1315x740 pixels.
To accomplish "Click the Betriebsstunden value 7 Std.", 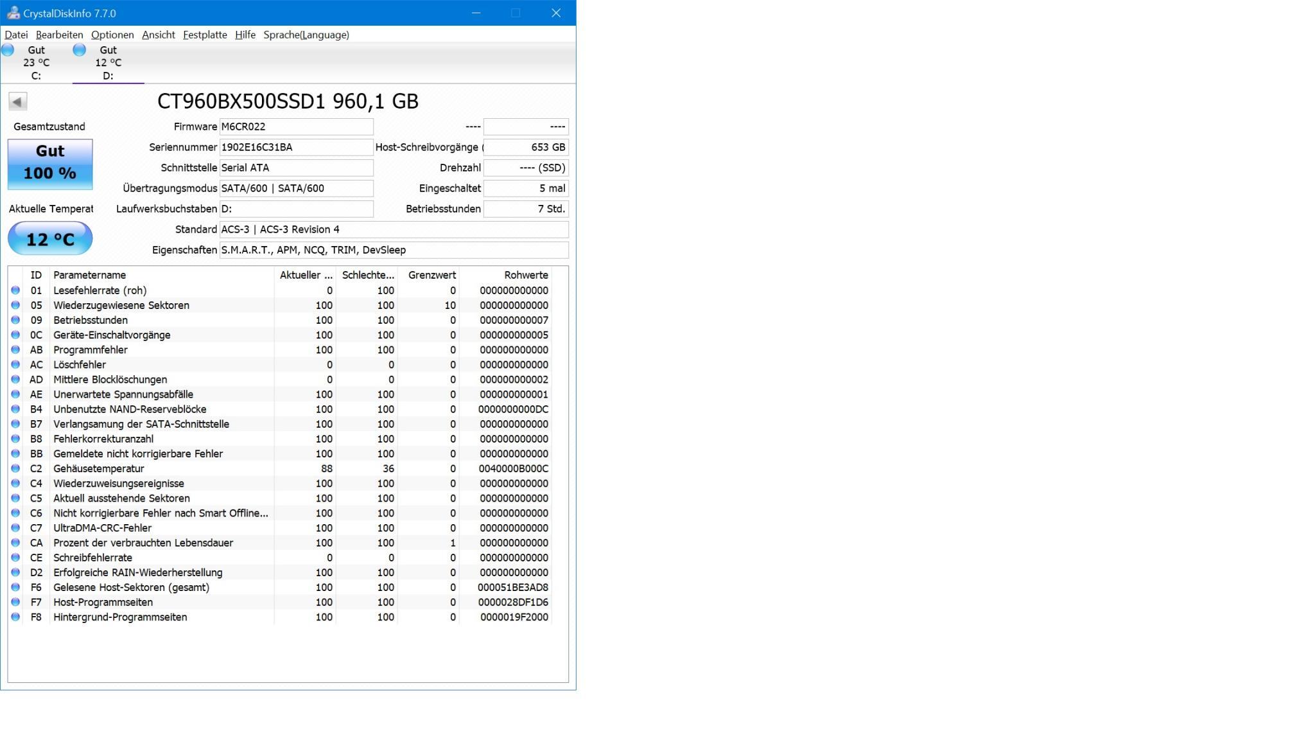I will click(526, 209).
